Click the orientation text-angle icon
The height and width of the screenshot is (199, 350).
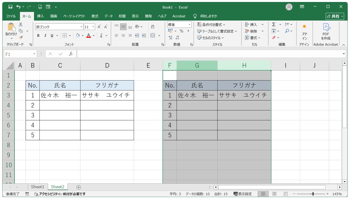point(137,27)
